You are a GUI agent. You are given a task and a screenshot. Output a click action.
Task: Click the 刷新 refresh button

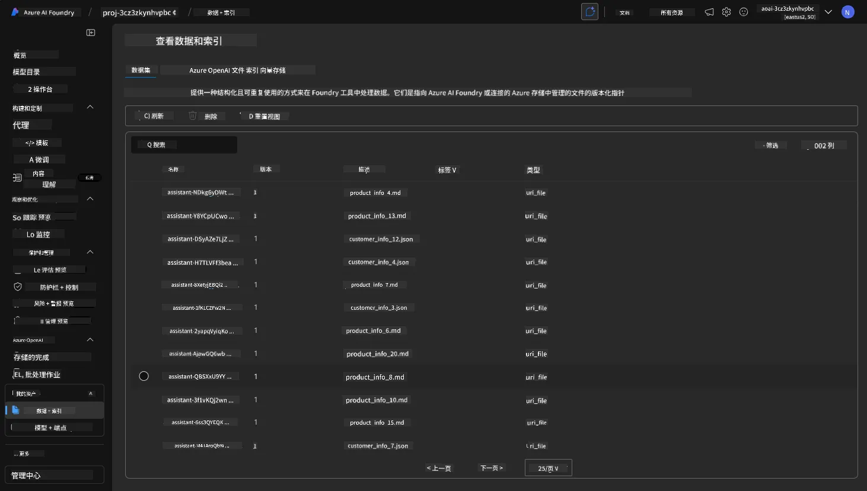[x=154, y=116]
